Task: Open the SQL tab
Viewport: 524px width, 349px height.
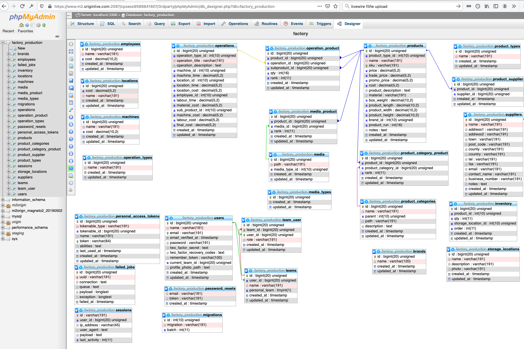Action: pos(108,24)
